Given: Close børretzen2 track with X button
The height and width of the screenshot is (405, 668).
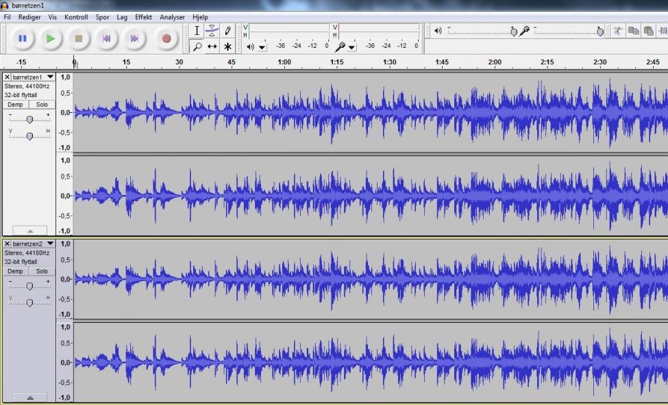Looking at the screenshot, I should (x=7, y=244).
